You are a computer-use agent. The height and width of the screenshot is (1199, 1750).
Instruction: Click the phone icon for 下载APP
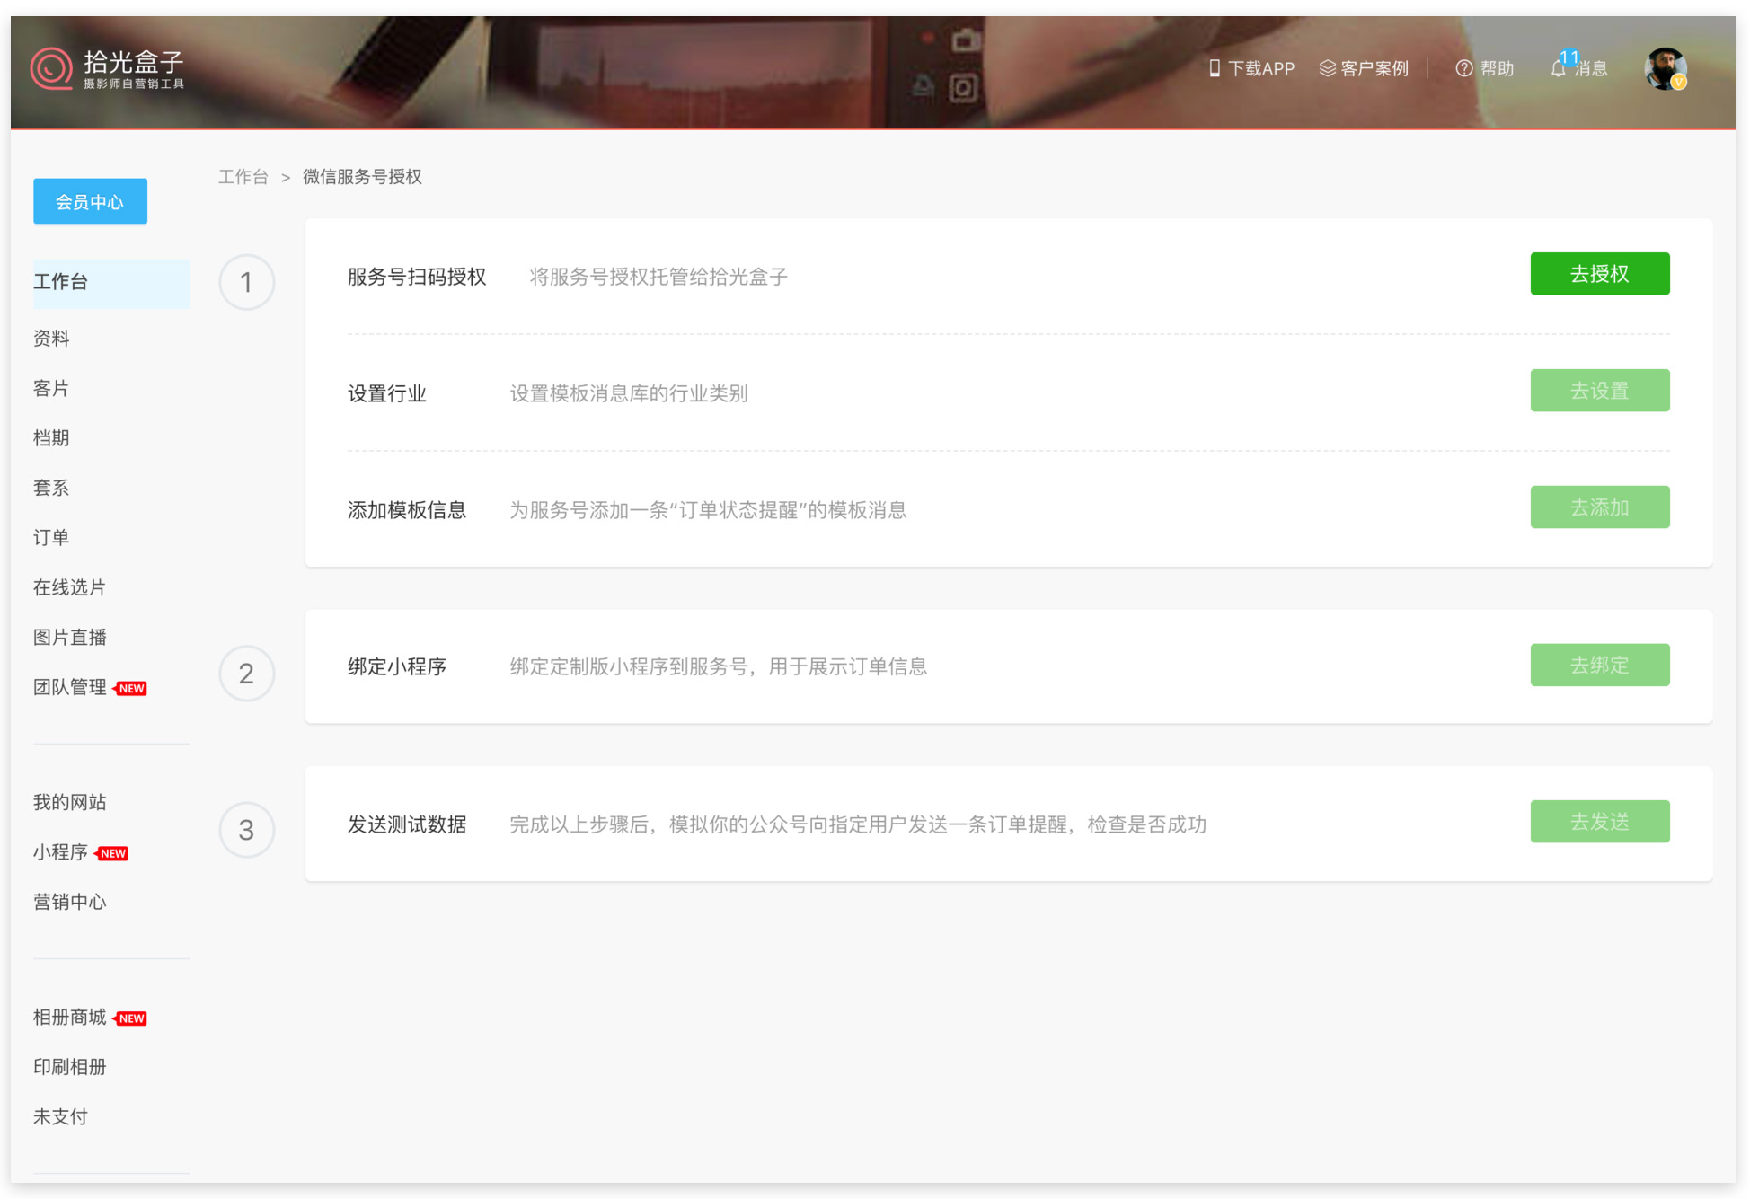pyautogui.click(x=1214, y=68)
